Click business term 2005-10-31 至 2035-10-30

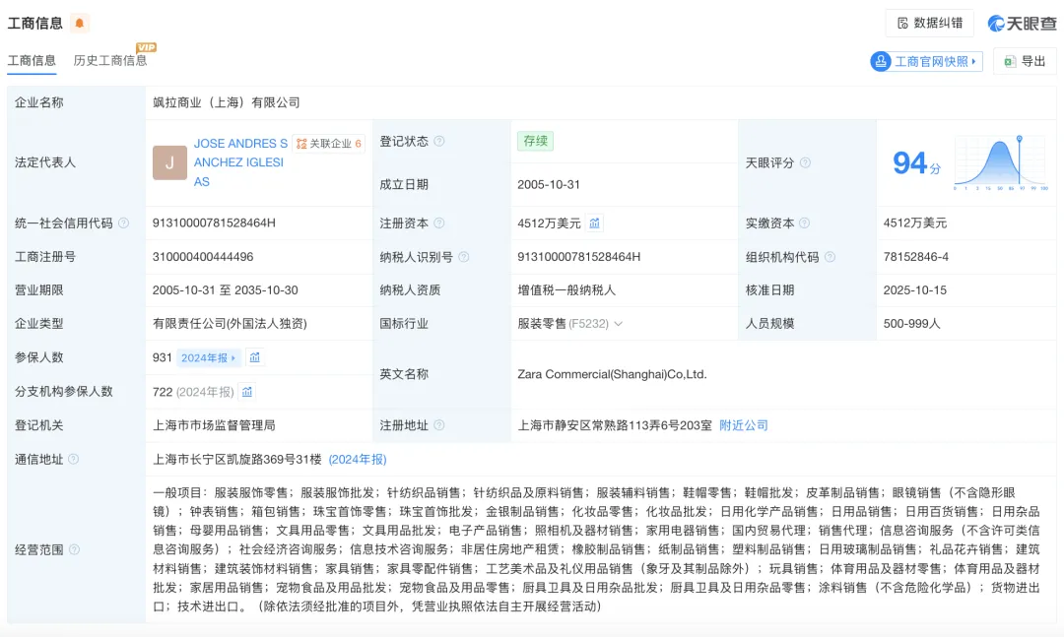tap(226, 289)
